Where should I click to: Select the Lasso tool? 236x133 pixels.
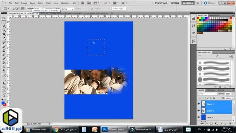tap(4, 26)
